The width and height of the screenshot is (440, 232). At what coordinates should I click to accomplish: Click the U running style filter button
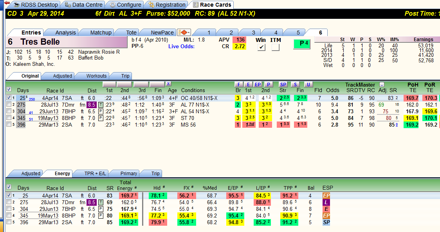(308, 84)
